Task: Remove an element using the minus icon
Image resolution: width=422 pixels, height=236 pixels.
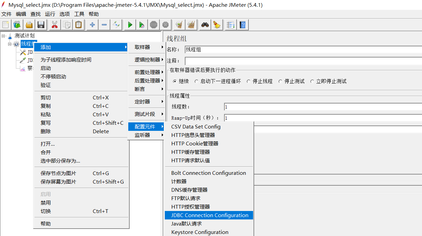Action: (x=104, y=25)
